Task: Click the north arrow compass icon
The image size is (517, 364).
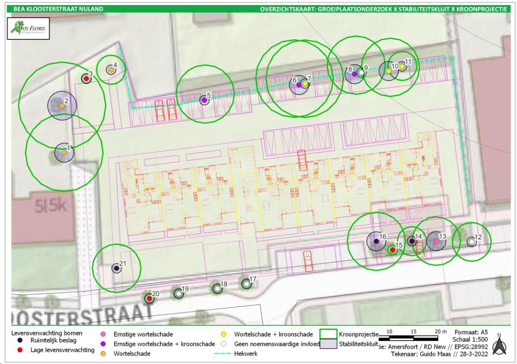Action: pyautogui.click(x=499, y=345)
